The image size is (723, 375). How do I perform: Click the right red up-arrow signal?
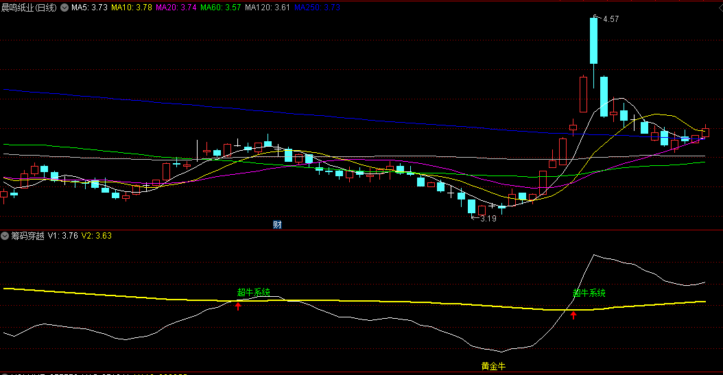573,315
